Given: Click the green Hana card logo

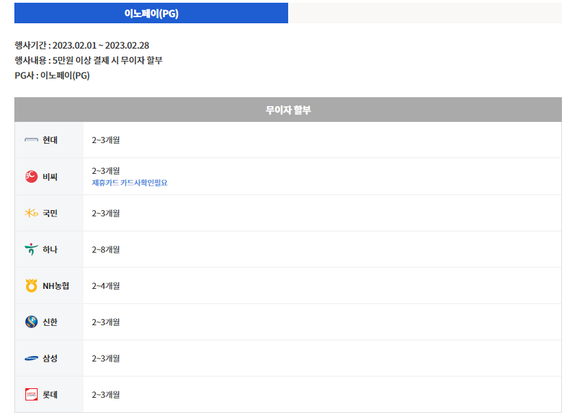Looking at the screenshot, I should coord(31,249).
